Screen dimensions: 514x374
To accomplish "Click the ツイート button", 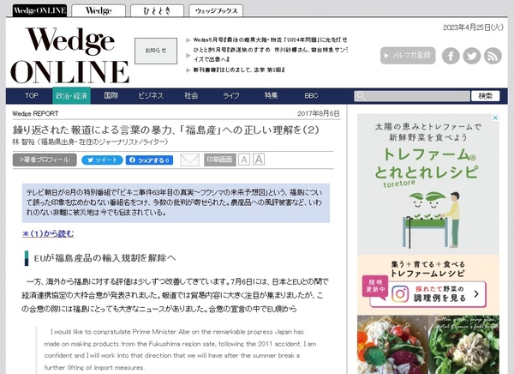I will click(x=102, y=160).
